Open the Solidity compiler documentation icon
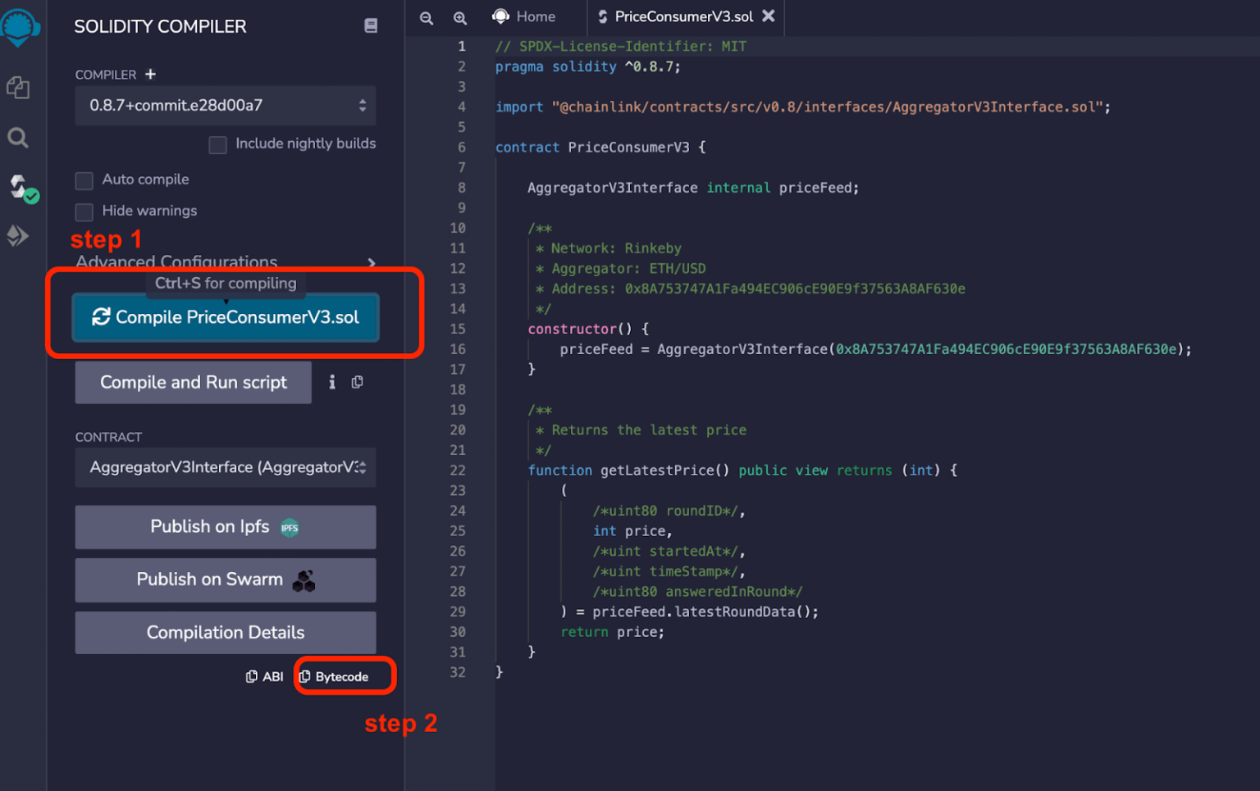 point(371,25)
